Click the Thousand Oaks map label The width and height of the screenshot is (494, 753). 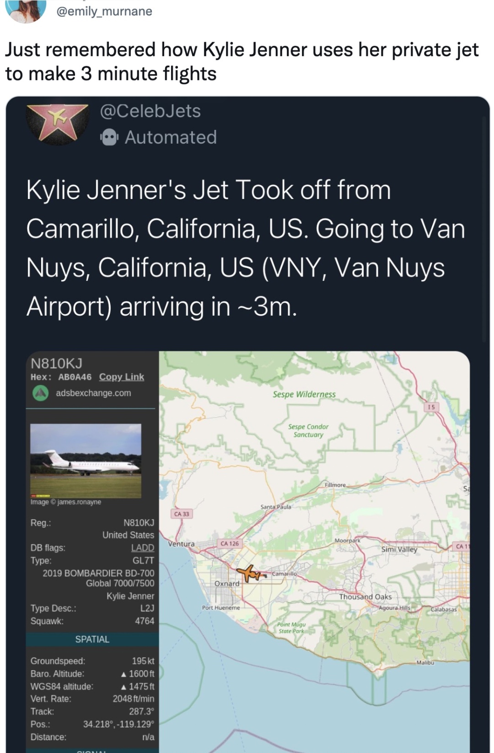[365, 597]
